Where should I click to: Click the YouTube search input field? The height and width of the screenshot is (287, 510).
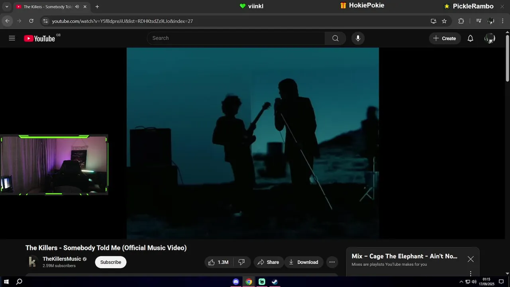(x=236, y=38)
